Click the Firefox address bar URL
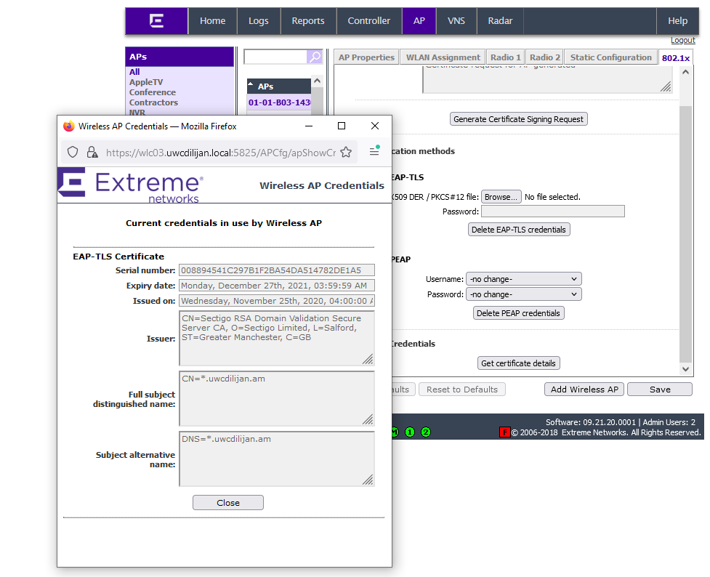 pos(221,153)
